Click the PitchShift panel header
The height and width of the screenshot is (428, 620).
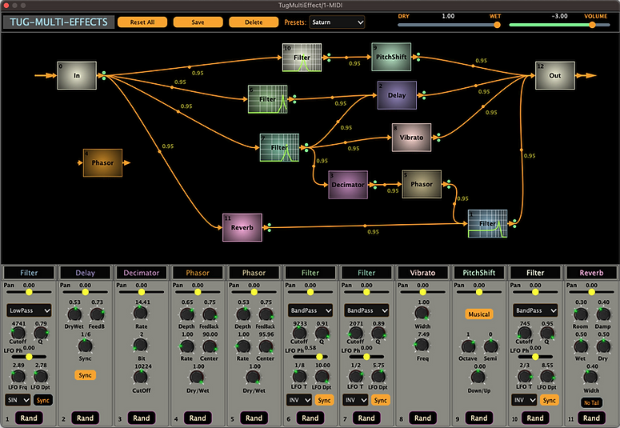tap(479, 273)
